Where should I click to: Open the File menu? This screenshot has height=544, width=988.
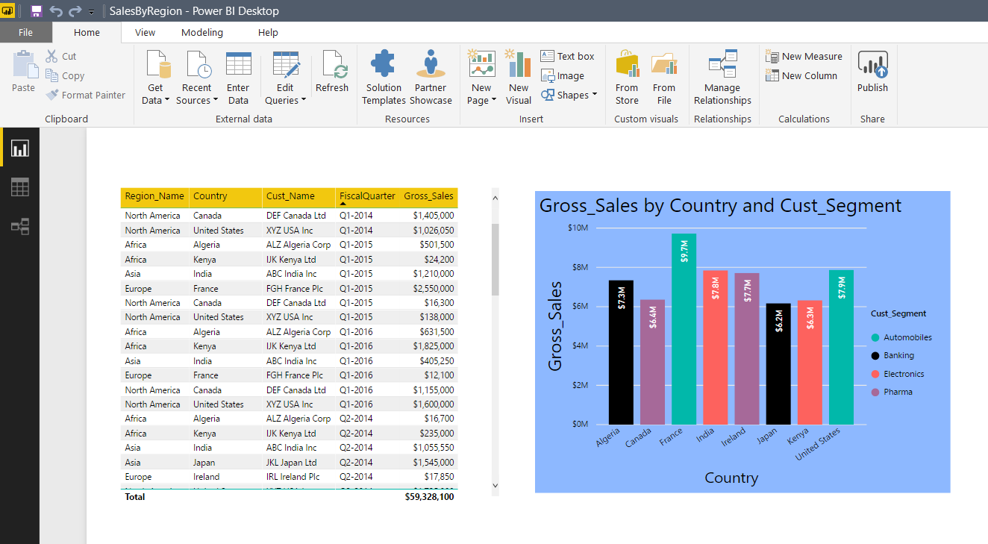tap(25, 32)
